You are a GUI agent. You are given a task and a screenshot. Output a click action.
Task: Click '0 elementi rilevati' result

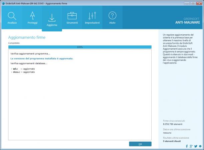pyautogui.click(x=172, y=141)
